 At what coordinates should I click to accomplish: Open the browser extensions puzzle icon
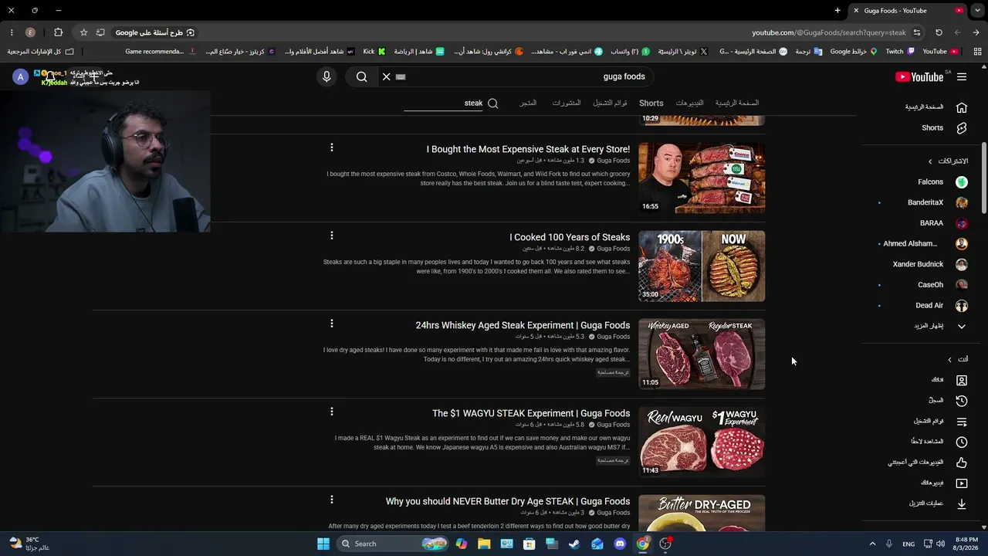click(58, 32)
